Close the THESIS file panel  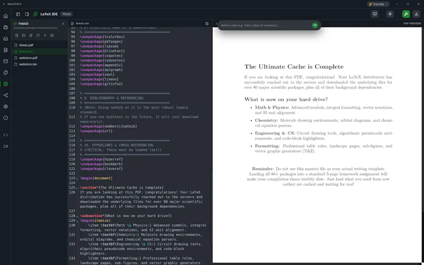[63, 24]
